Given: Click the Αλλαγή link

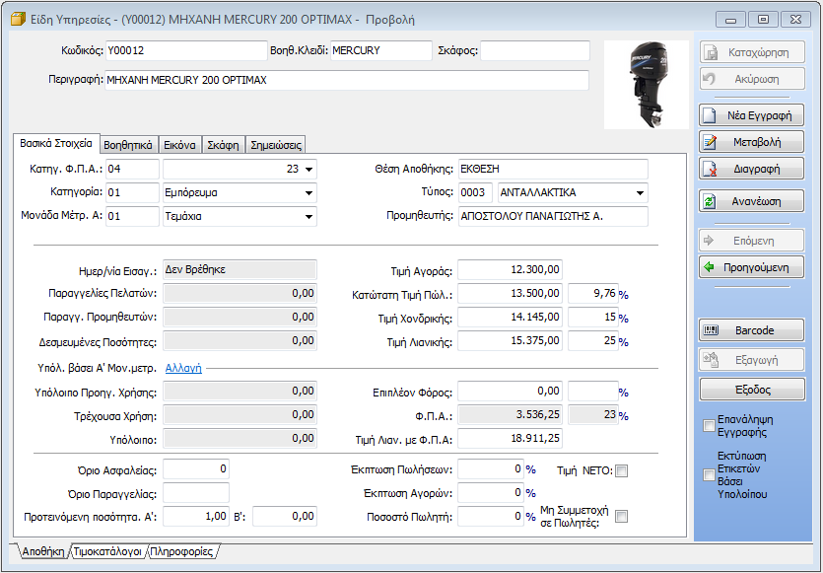Looking at the screenshot, I should (x=183, y=368).
